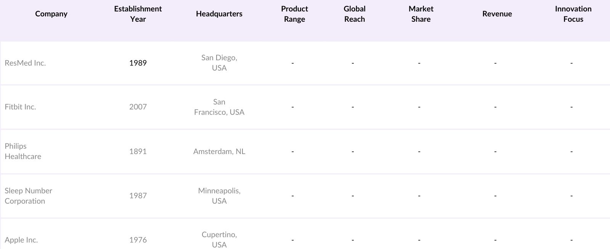Select the Apple Inc. company name
610x249 pixels.
tap(21, 240)
